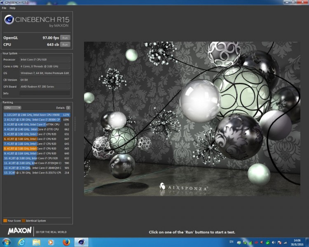
Task: Open the Windows Start menu
Action: [x=7, y=242]
